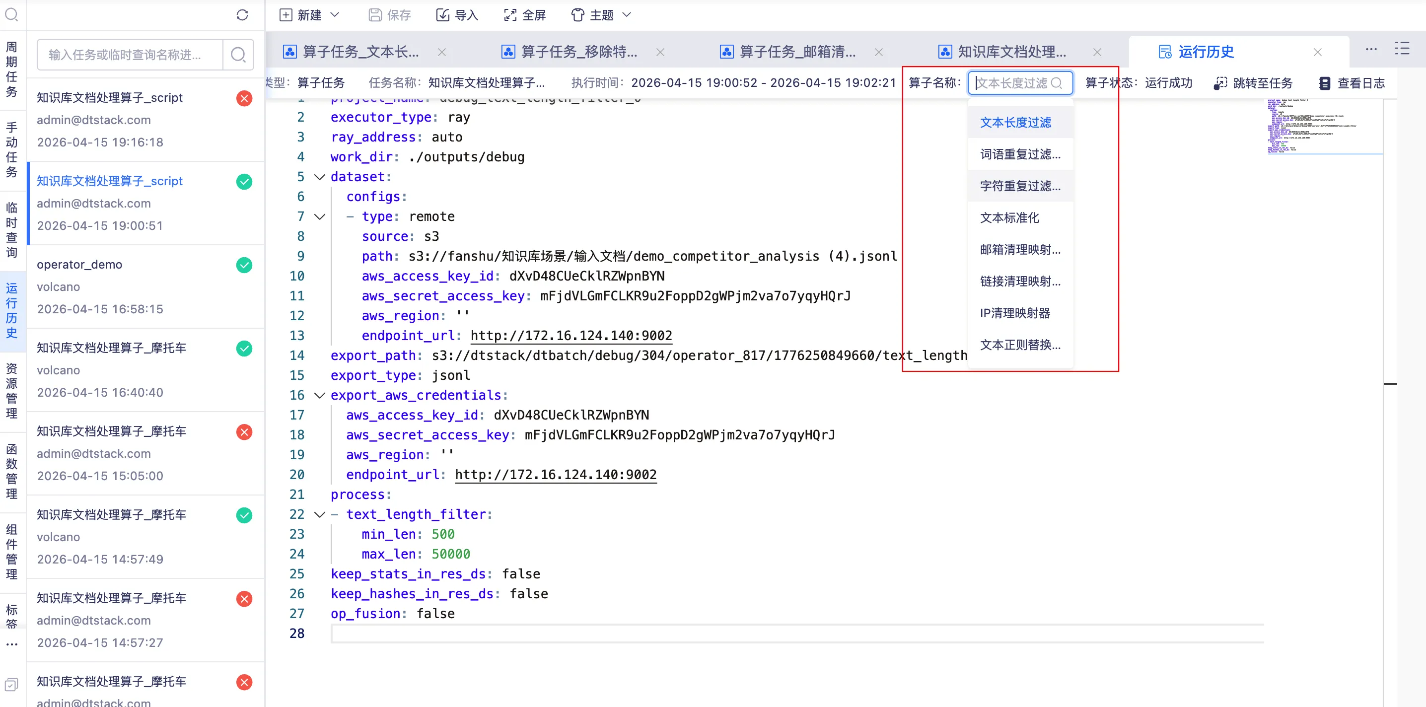1426x707 pixels.
Task: Select 链接清理映射... from the operator list
Action: 1020,281
